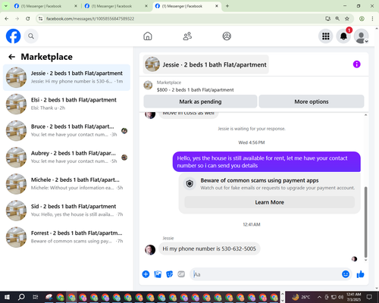Screen dimensions: 379x303
Task: Click the chat scrollbar thumb
Action: 365,222
